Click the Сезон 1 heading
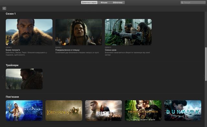This screenshot has width=207, height=127. (x=11, y=14)
